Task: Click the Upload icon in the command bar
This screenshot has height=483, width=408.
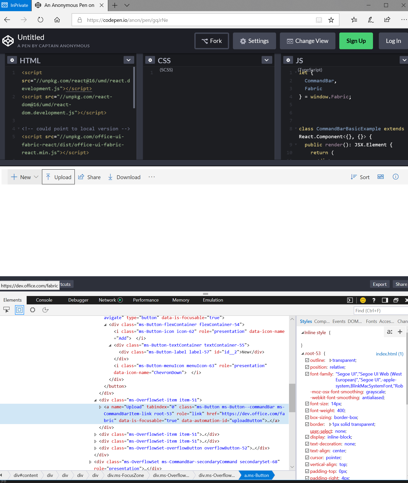Action: coord(48,177)
